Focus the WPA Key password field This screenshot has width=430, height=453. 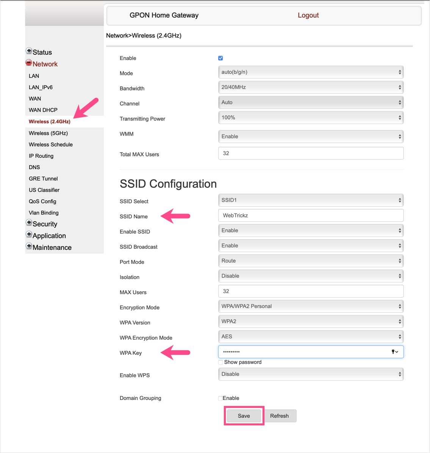311,352
